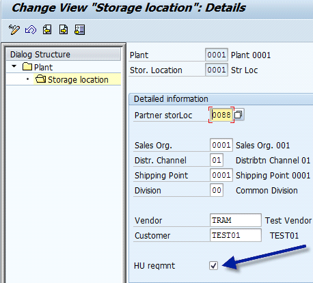The width and height of the screenshot is (313, 283).
Task: Go to next entry icon
Action: 64,30
